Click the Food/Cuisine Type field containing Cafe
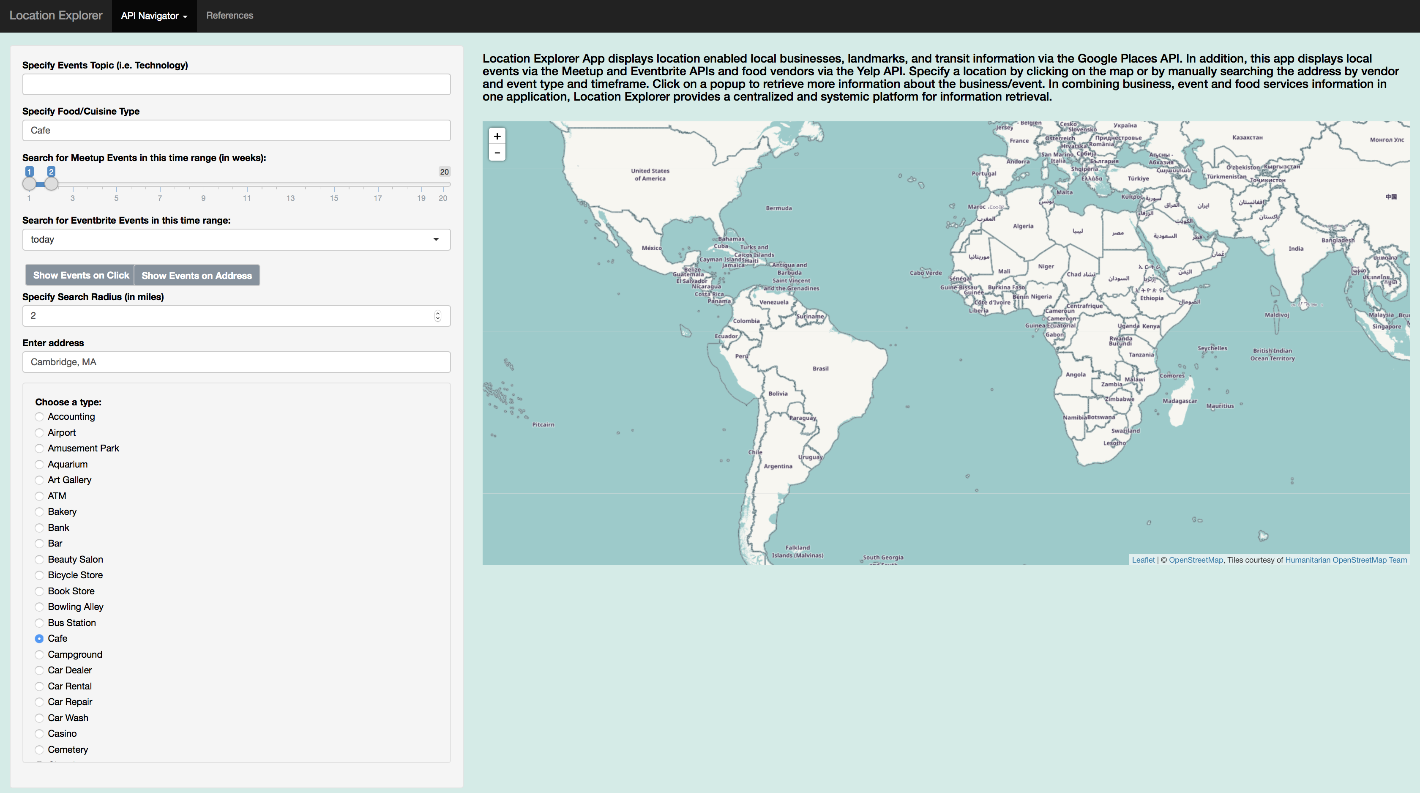 pos(237,131)
